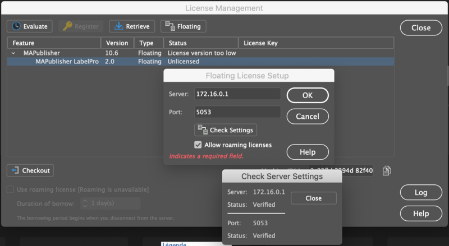
Task: Close the Check Server Settings popup
Action: (x=313, y=198)
